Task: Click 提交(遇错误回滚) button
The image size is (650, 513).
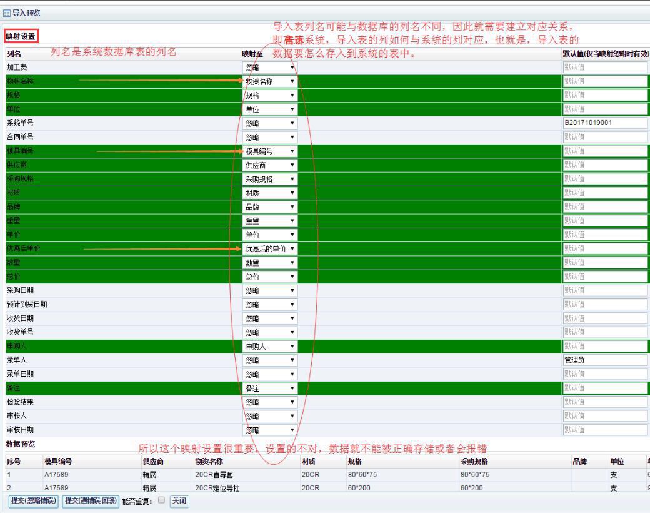Action: coord(91,501)
